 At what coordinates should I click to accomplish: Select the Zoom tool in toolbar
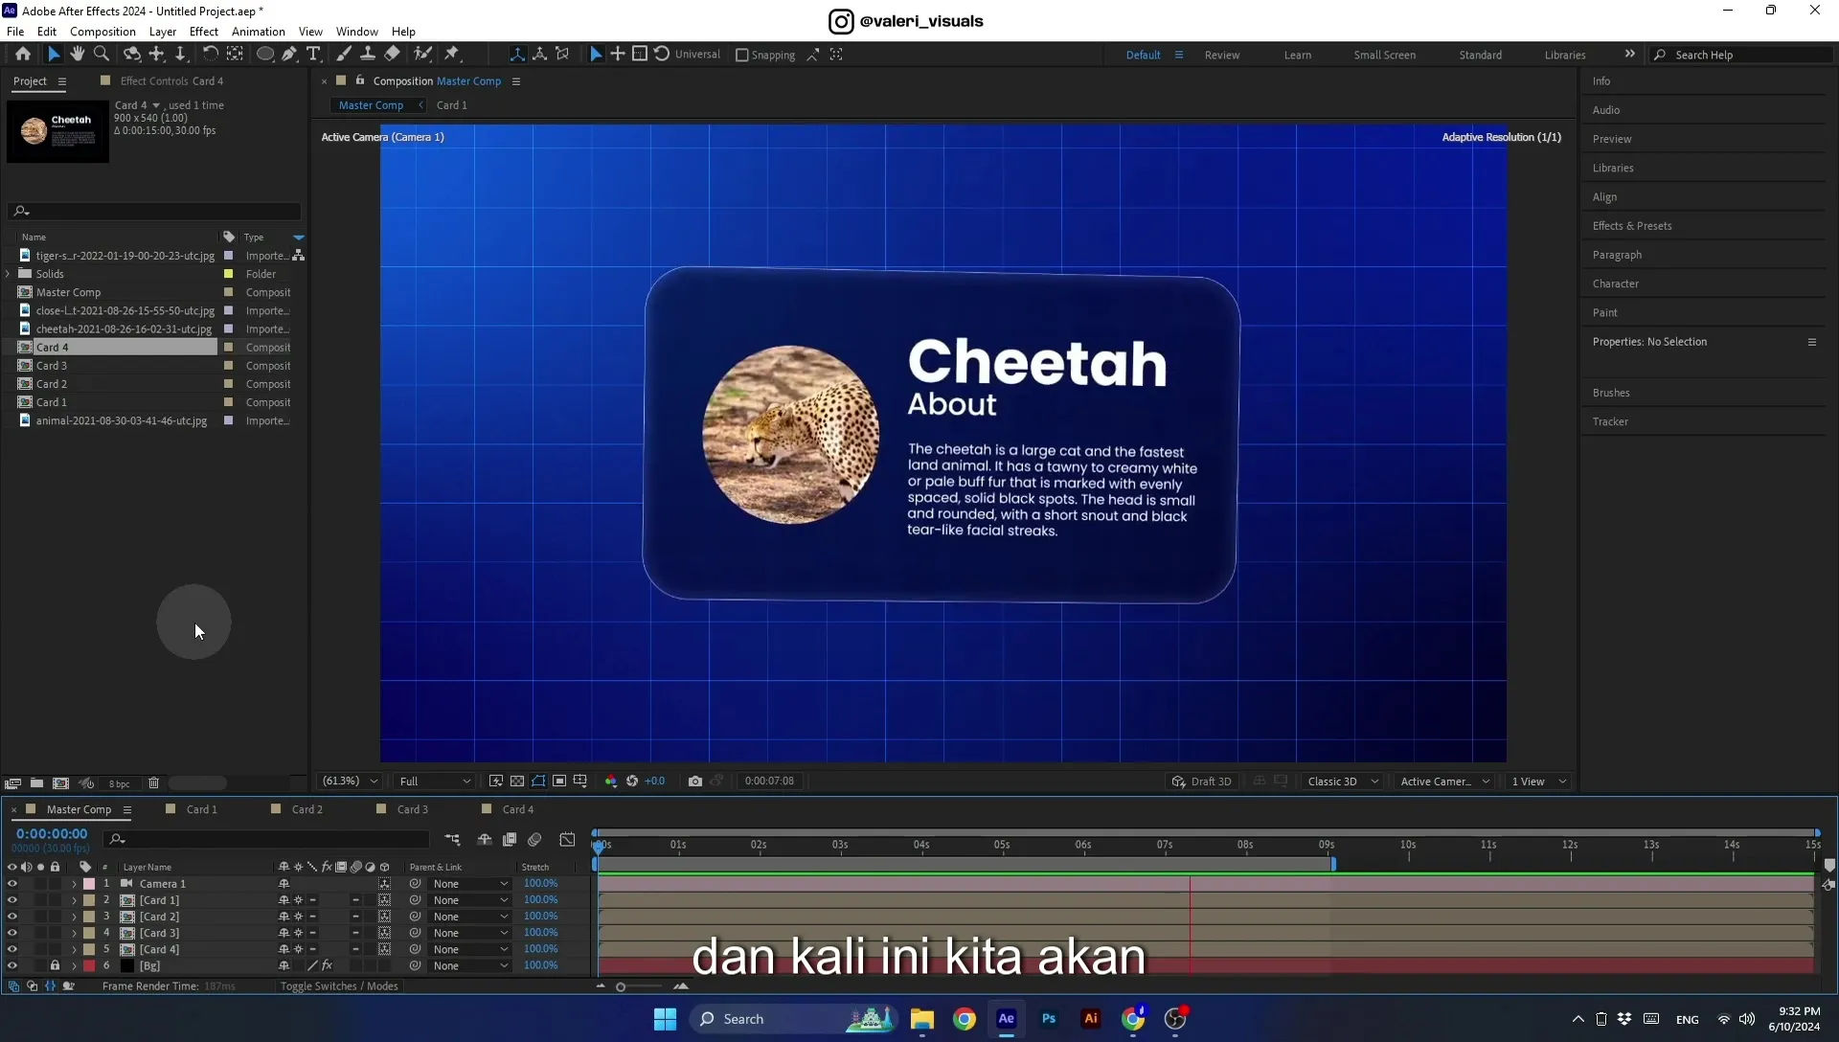point(102,55)
